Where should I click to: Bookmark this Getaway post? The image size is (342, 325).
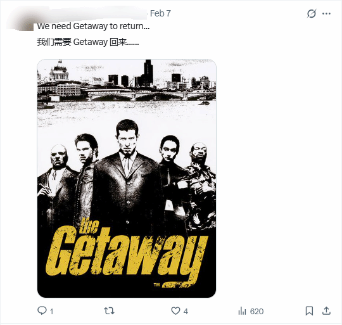[309, 311]
